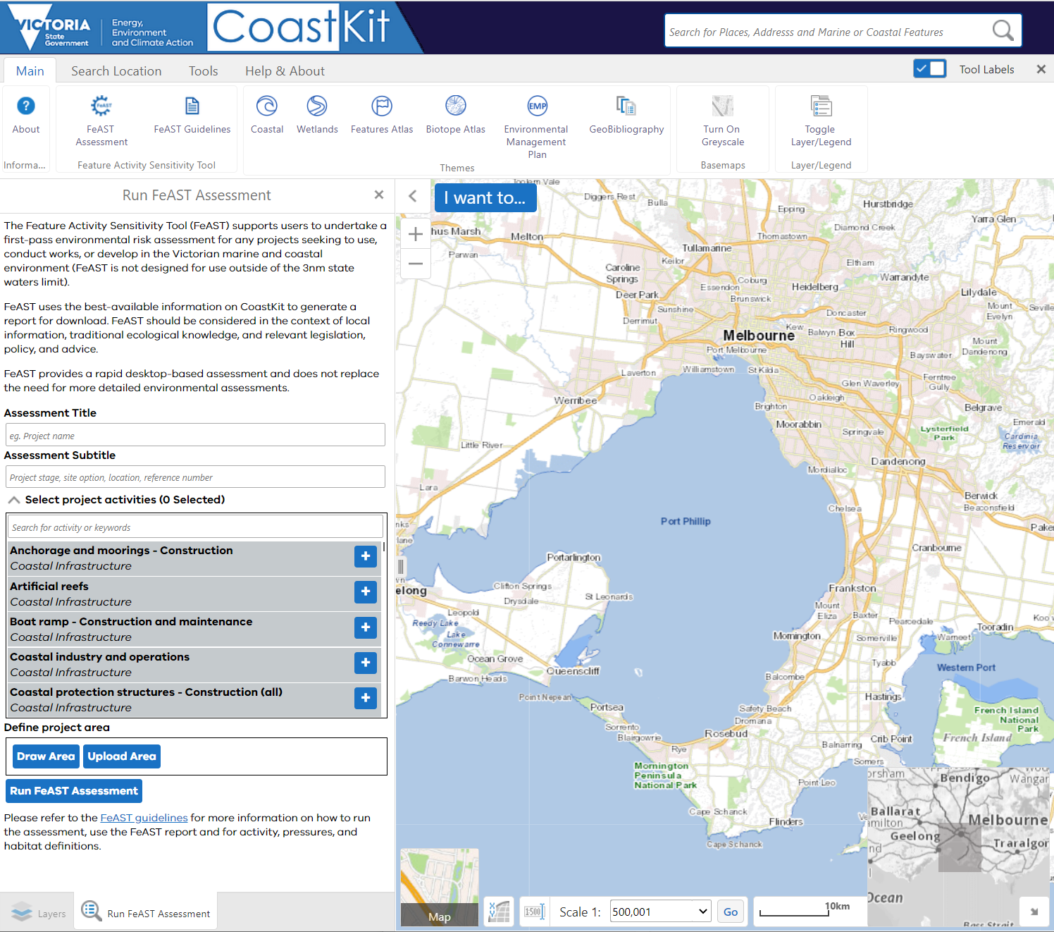Click the activity keyword search box
Screen dimensions: 1054x932
195,527
